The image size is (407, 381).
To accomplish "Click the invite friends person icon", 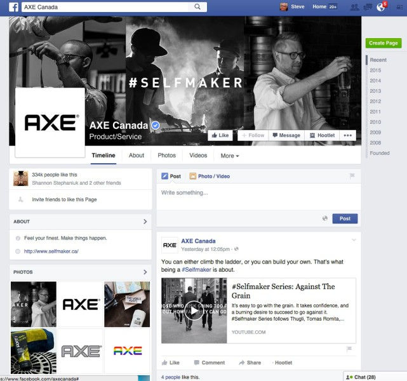I will 20,199.
